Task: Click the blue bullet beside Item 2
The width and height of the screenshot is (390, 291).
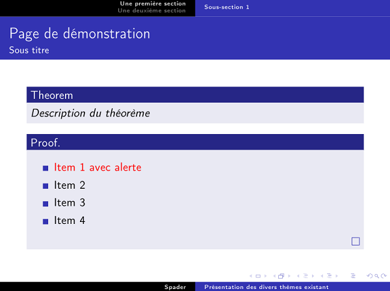Action: click(x=45, y=186)
